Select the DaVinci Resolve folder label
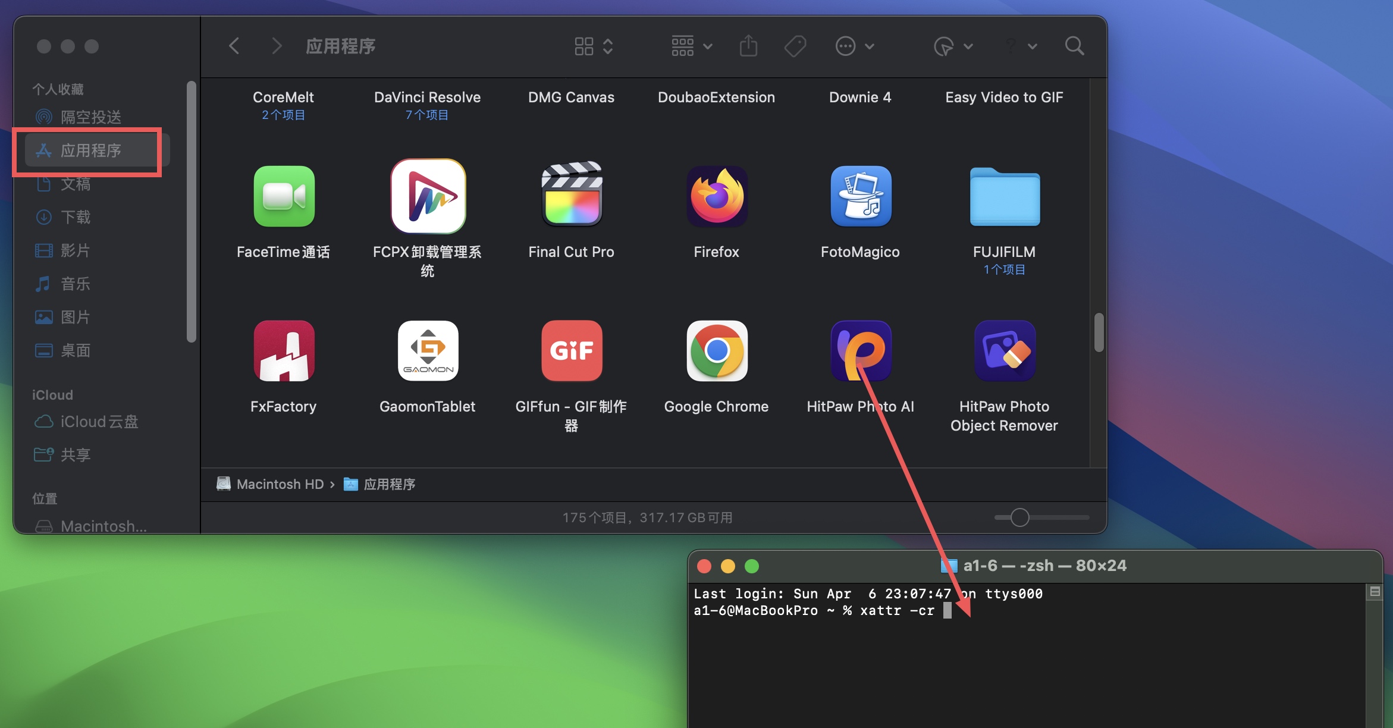 [427, 98]
